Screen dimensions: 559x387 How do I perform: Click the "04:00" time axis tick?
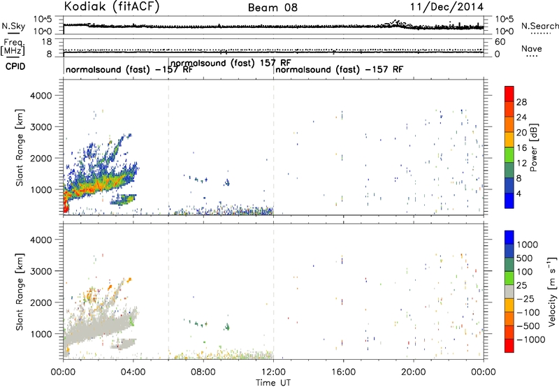(x=133, y=372)
